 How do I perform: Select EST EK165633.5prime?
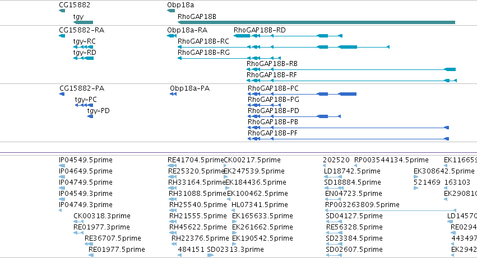click(x=262, y=216)
